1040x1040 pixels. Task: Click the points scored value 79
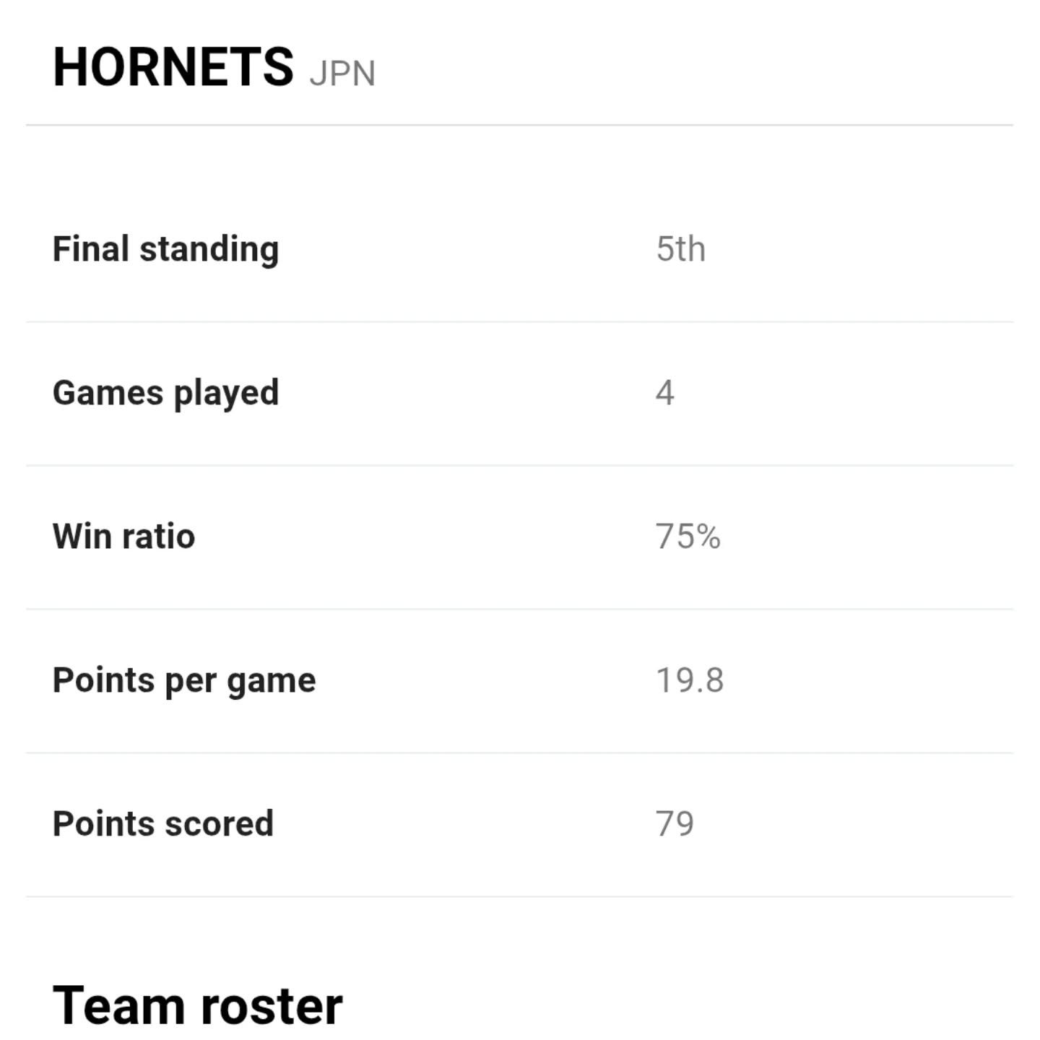[675, 824]
